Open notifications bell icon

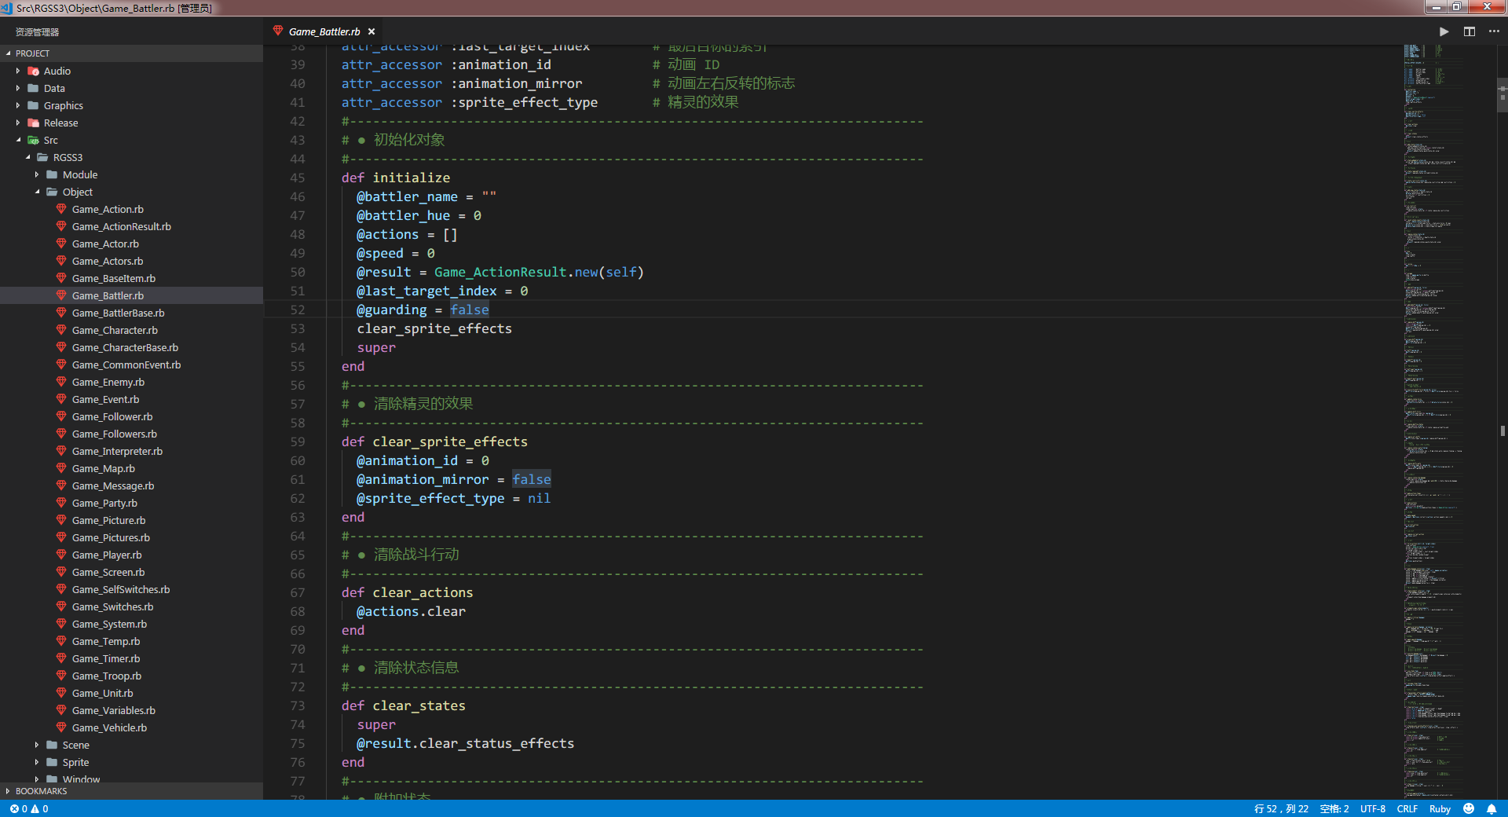coord(1492,808)
